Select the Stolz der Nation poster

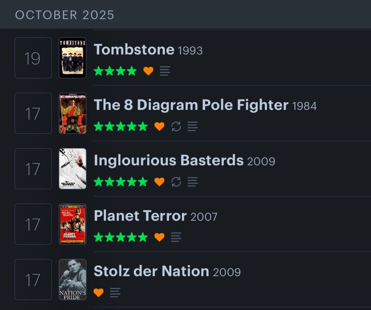(x=73, y=280)
